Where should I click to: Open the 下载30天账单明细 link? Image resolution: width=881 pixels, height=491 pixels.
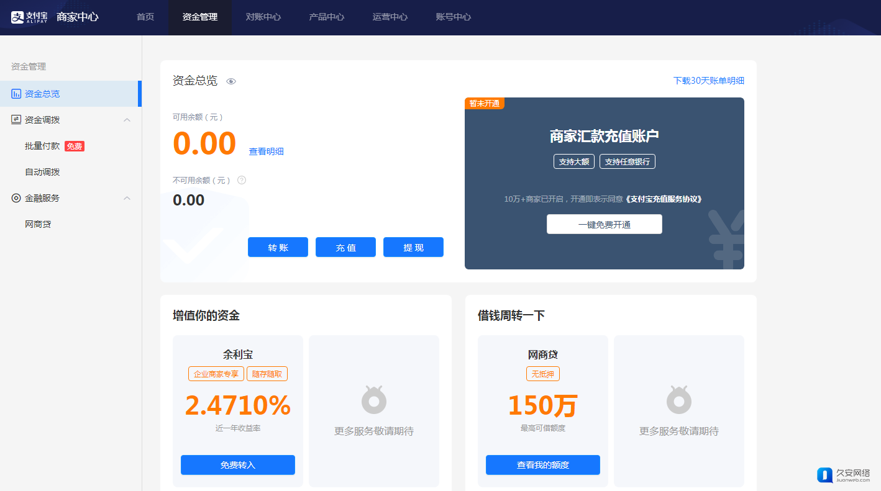point(708,81)
